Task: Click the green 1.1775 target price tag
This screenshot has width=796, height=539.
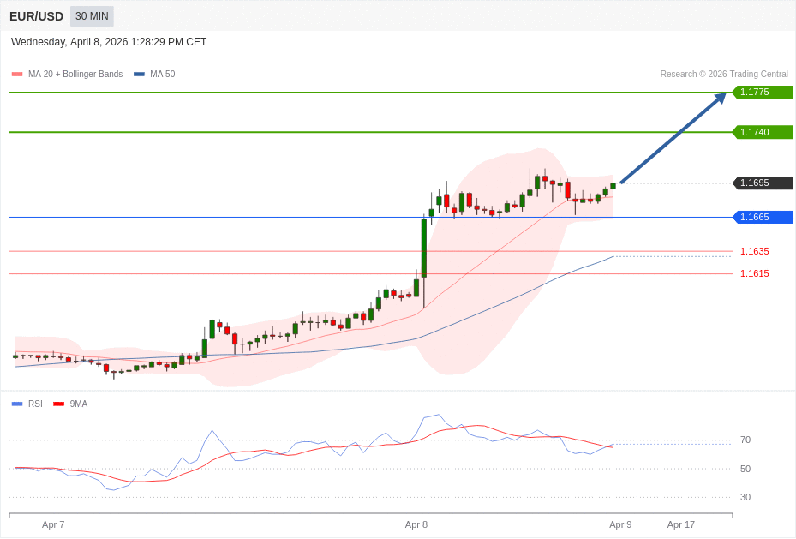Action: tap(763, 93)
